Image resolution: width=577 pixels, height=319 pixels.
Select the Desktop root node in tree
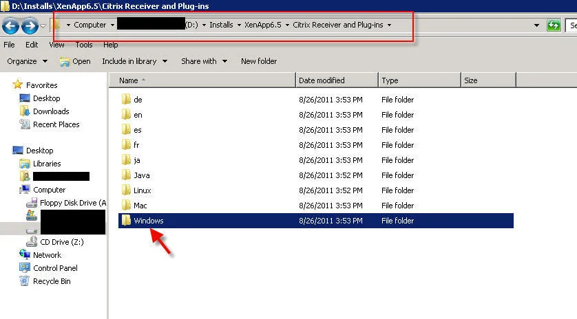tap(39, 151)
